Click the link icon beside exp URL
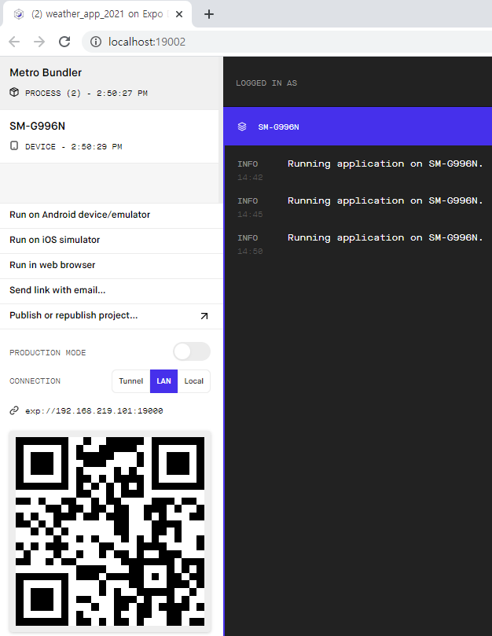 (14, 410)
